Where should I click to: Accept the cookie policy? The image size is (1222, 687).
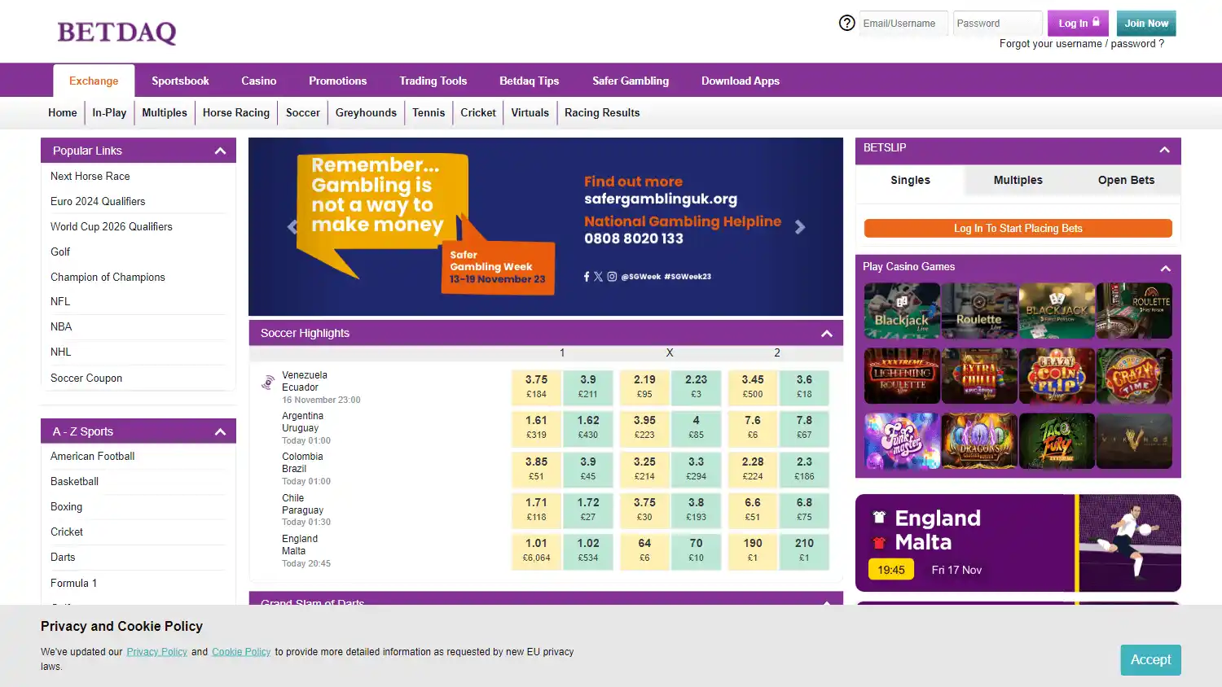[1150, 659]
